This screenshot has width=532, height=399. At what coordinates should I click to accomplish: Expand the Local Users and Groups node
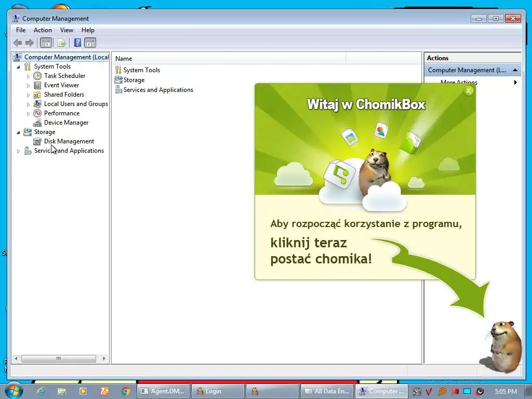click(28, 104)
